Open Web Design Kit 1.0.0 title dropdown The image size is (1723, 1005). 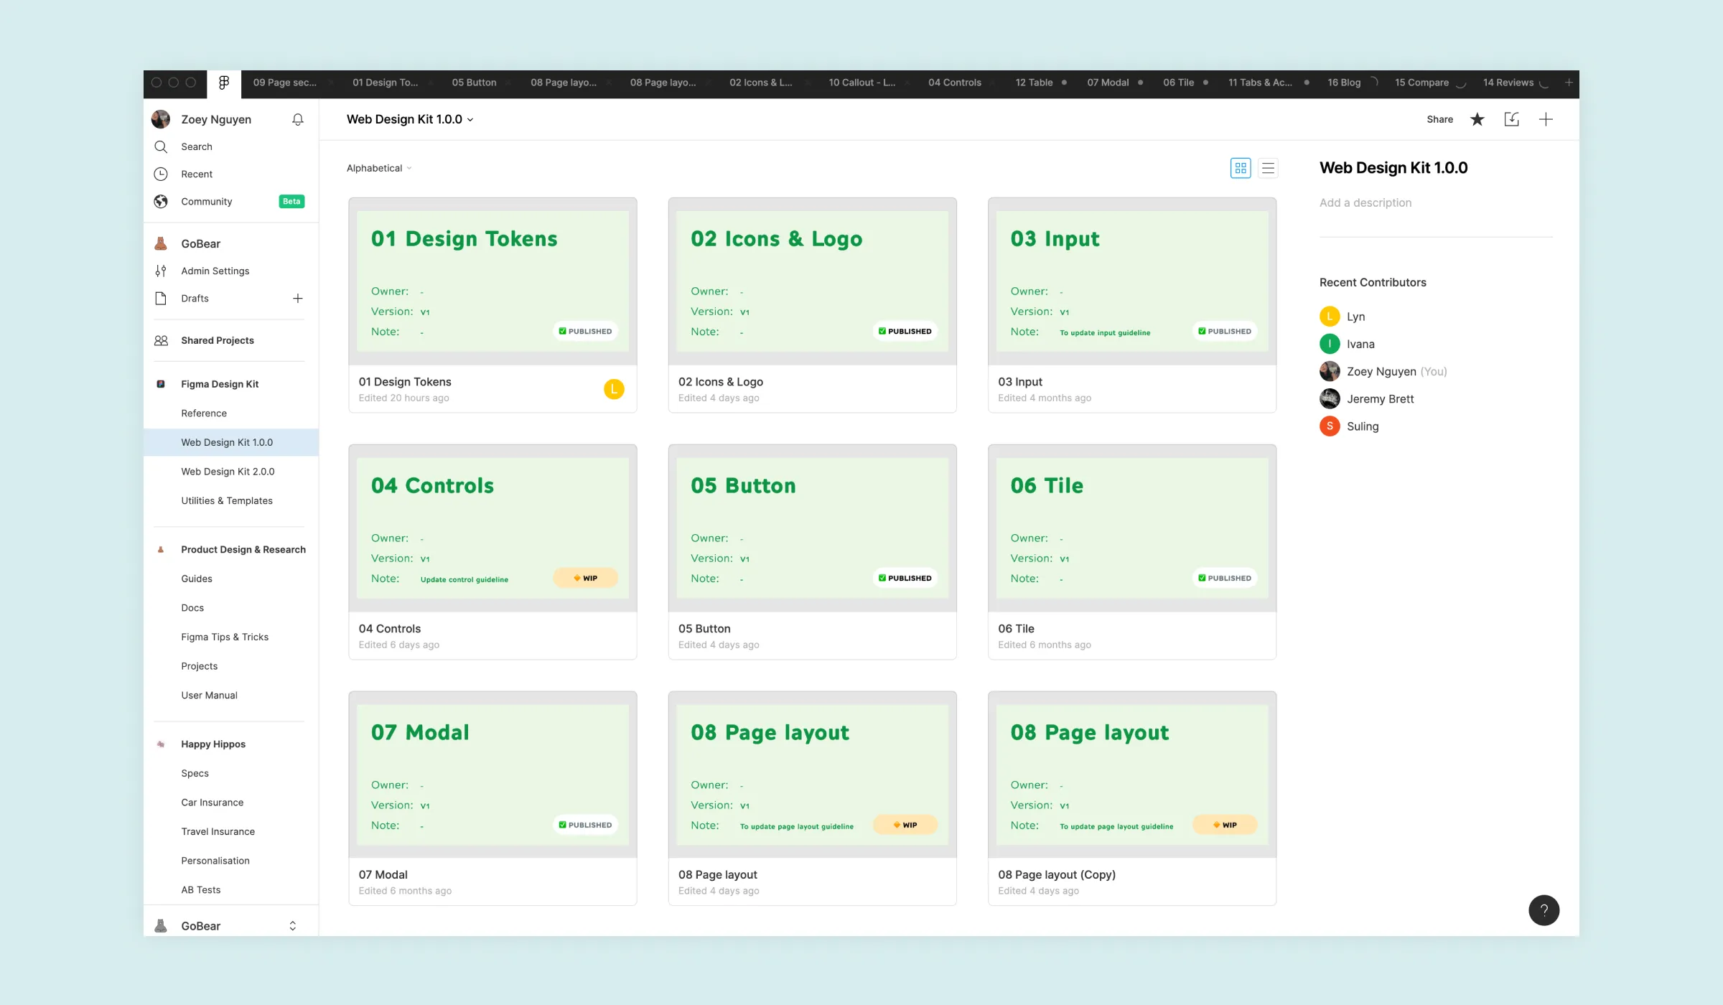[x=410, y=119]
